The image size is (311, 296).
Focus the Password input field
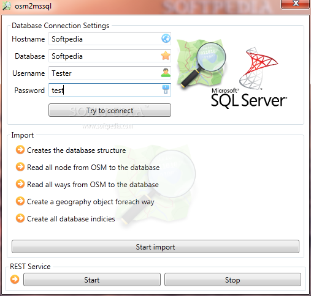(x=110, y=90)
